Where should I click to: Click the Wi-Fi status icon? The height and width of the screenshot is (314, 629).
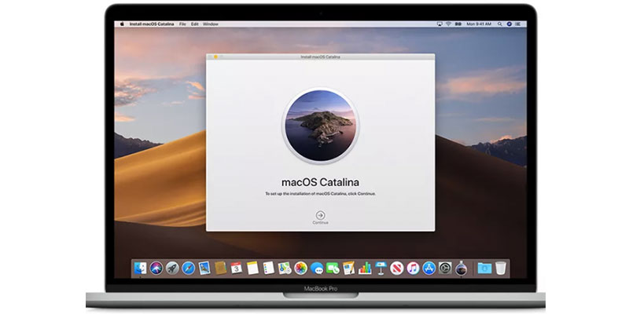click(448, 24)
